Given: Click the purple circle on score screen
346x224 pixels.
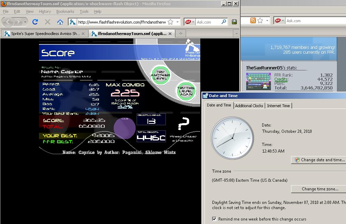Looking at the screenshot, I should pos(125,128).
